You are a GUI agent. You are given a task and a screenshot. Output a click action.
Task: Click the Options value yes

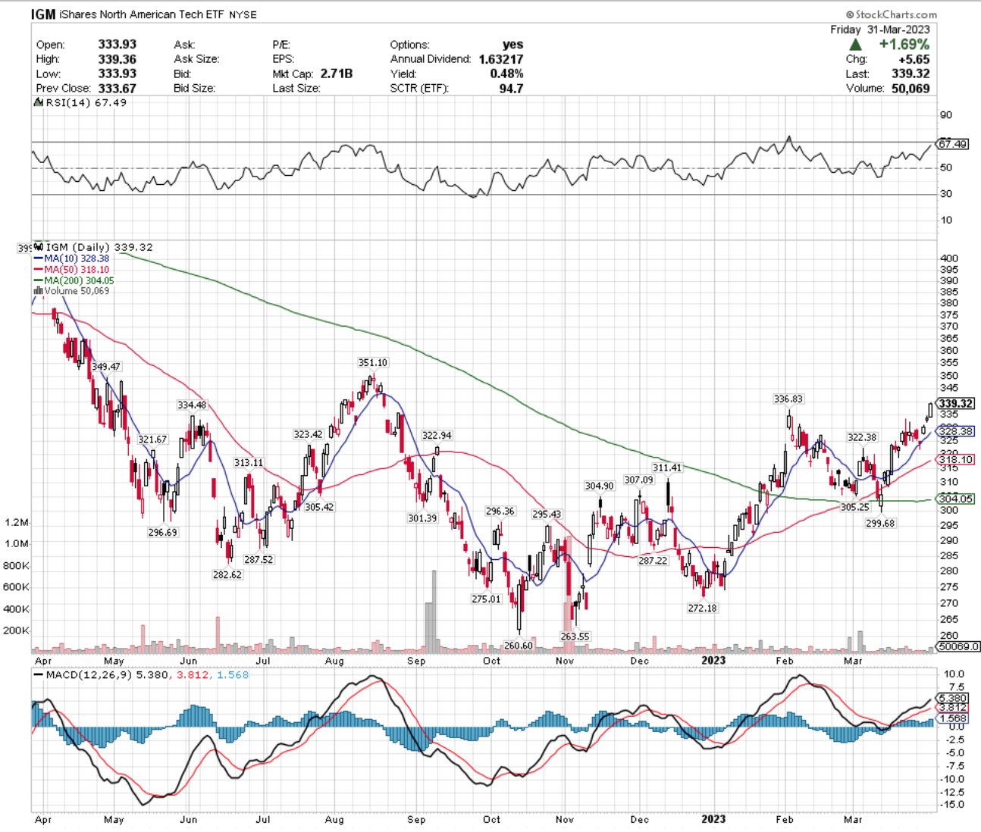[x=512, y=45]
